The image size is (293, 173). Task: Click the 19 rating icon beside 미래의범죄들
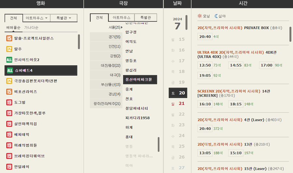9,145
